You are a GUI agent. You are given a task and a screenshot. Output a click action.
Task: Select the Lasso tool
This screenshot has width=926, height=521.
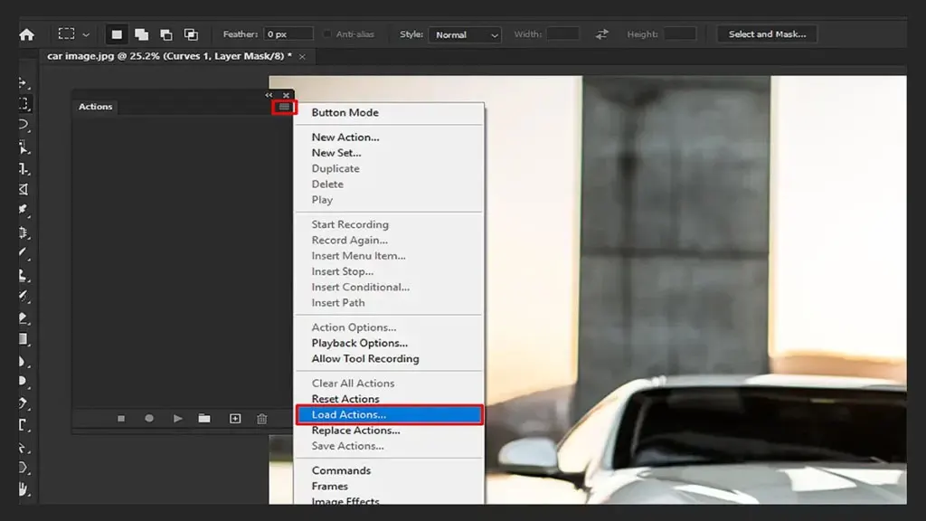pyautogui.click(x=24, y=125)
